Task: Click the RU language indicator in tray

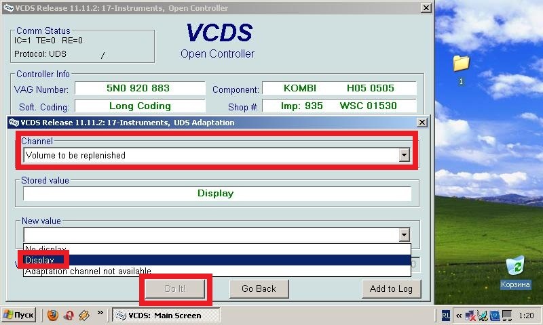Action: (x=446, y=315)
